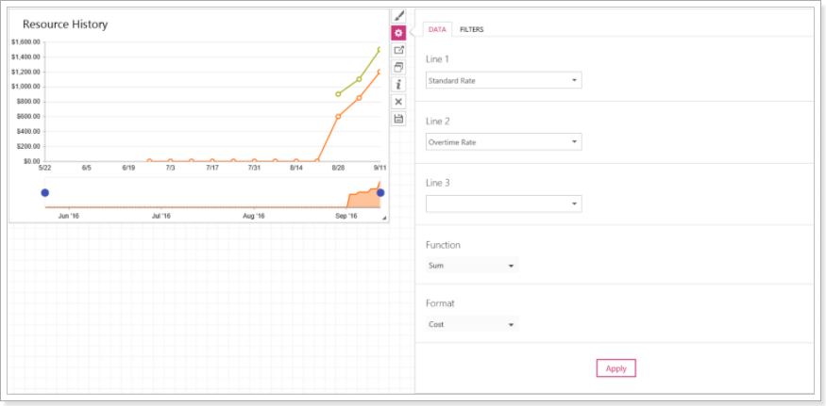Remove widget with the X icon
The width and height of the screenshot is (826, 406).
coord(398,102)
